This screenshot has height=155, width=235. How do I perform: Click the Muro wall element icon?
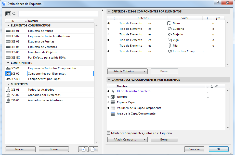pos(170,23)
